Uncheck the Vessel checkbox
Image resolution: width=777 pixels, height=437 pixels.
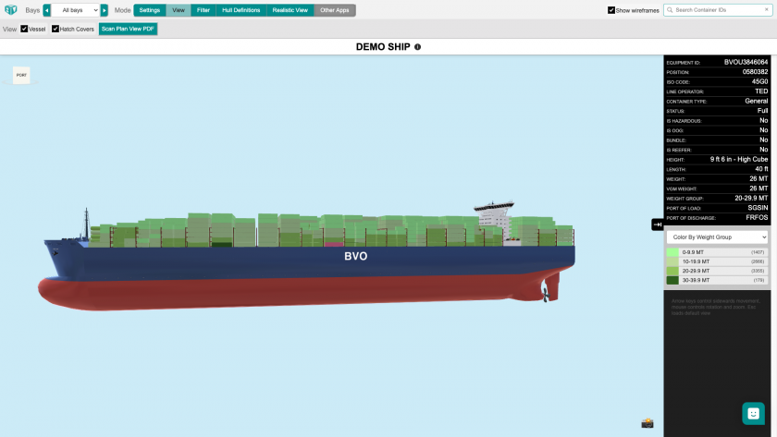coord(24,29)
